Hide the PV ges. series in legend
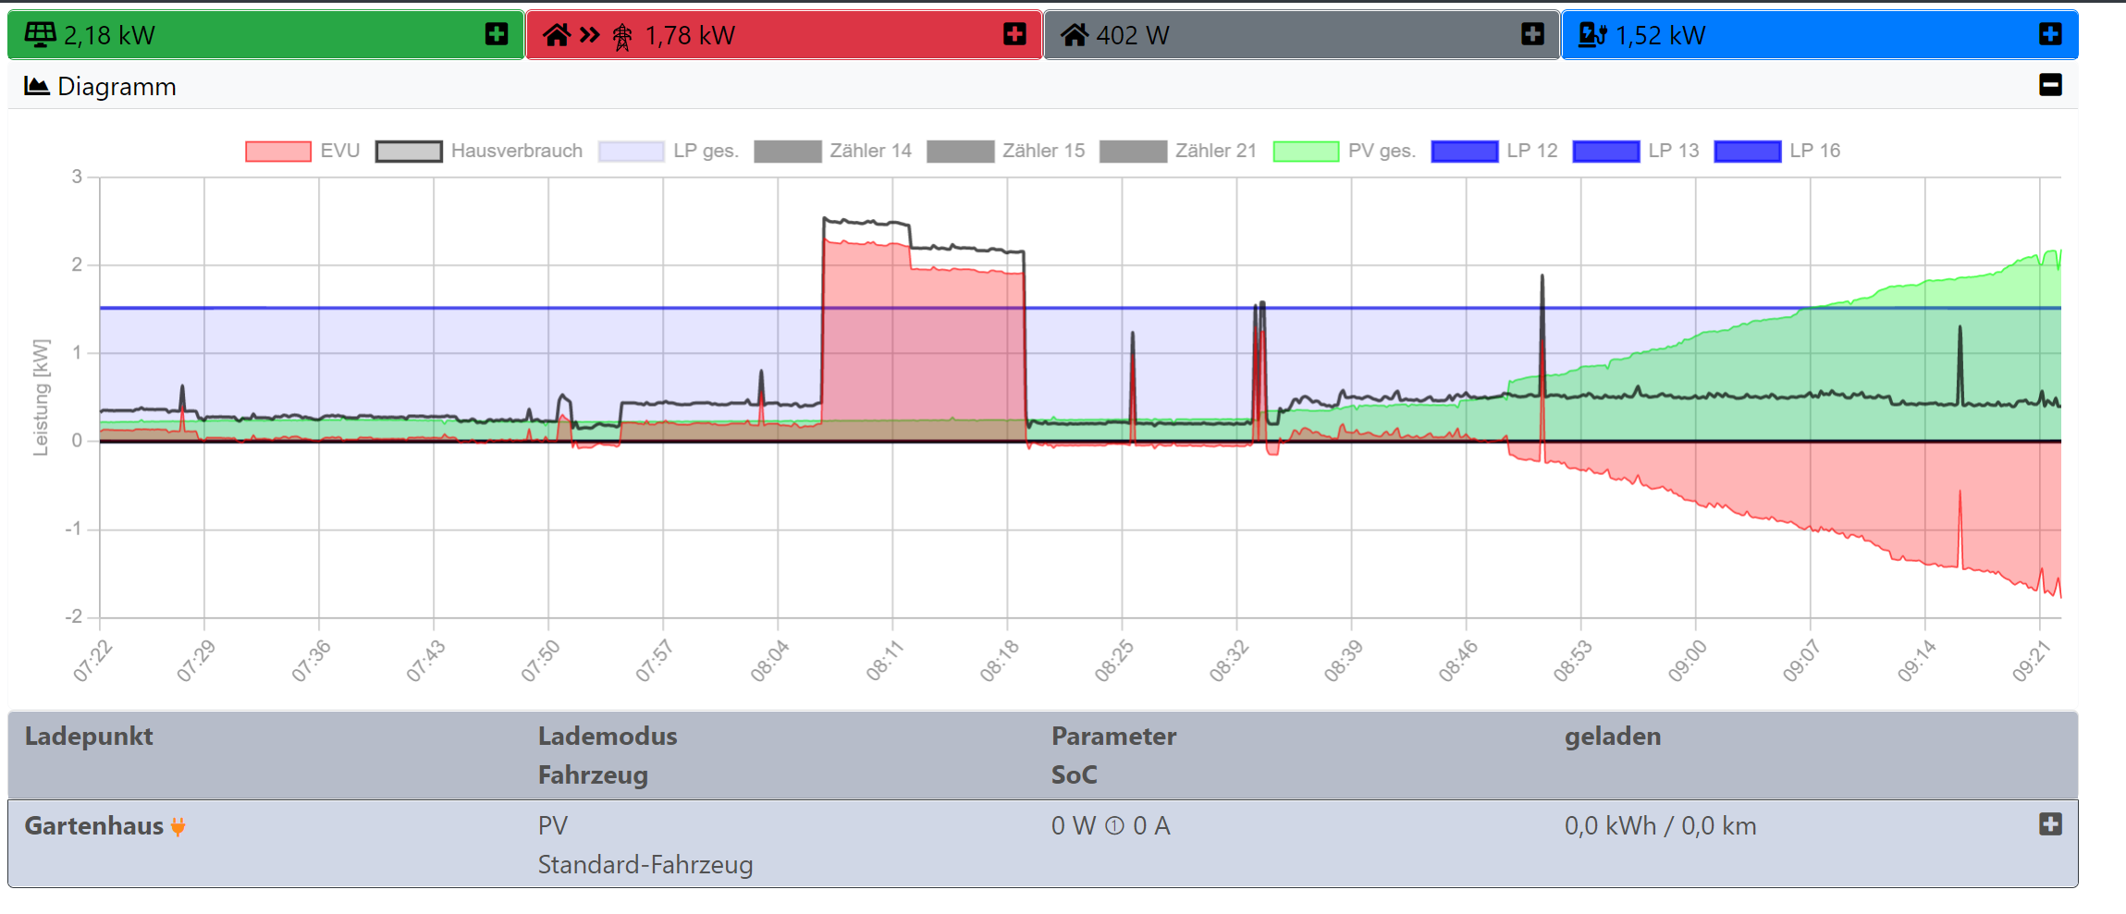 (x=1344, y=151)
